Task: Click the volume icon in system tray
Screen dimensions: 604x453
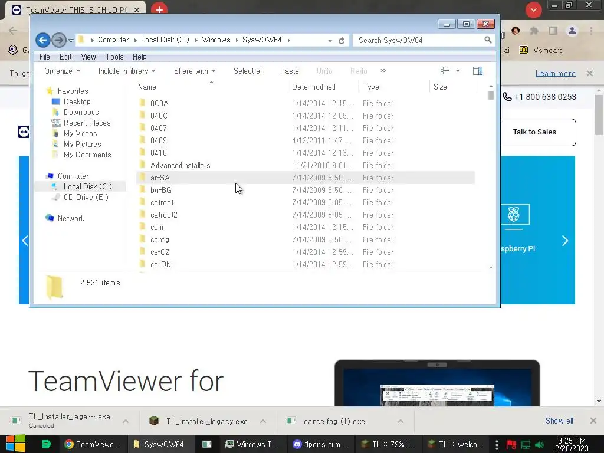Action: (539, 445)
